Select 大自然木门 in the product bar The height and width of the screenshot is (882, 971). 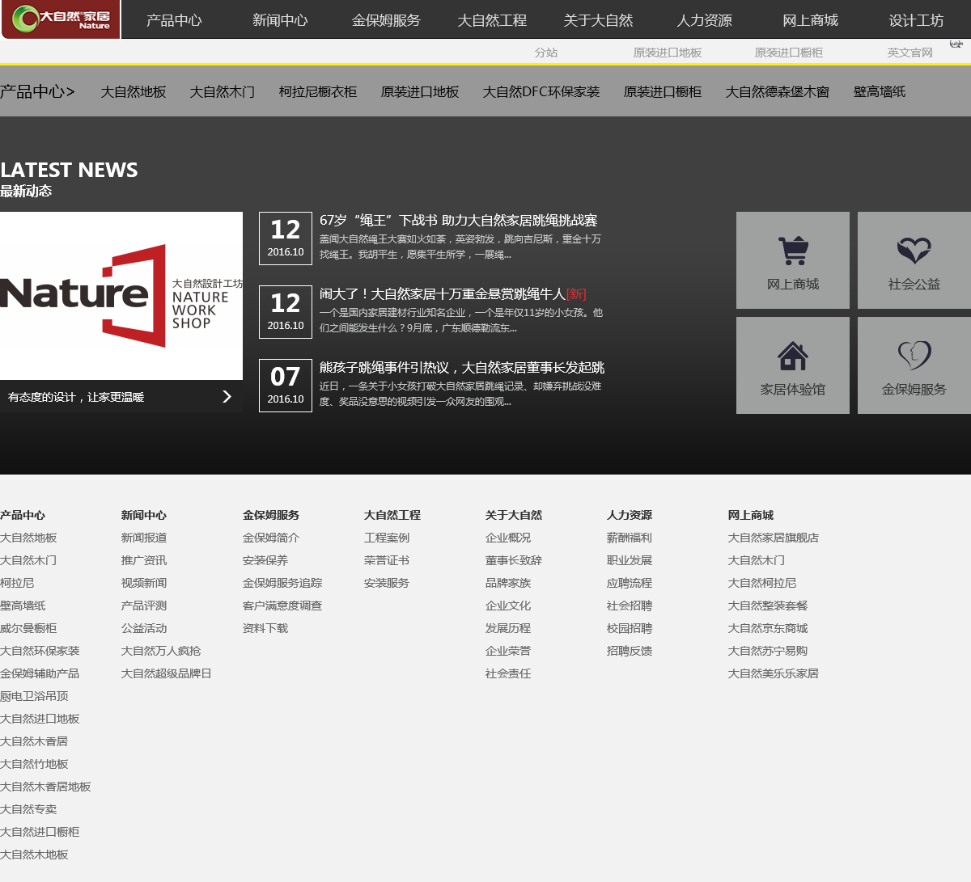coord(223,92)
